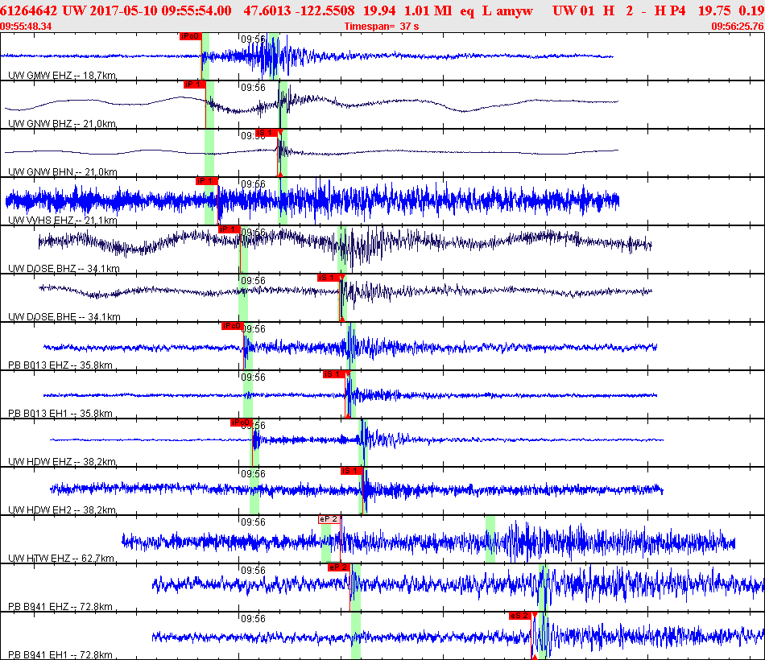Click the 'UW VVHS EHZ -- 21.1km' channel label
Screen dimensions: 765x660
coord(63,221)
